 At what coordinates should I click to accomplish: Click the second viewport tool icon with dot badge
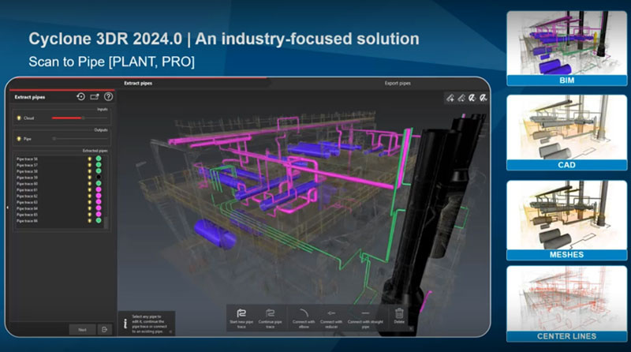(x=461, y=98)
